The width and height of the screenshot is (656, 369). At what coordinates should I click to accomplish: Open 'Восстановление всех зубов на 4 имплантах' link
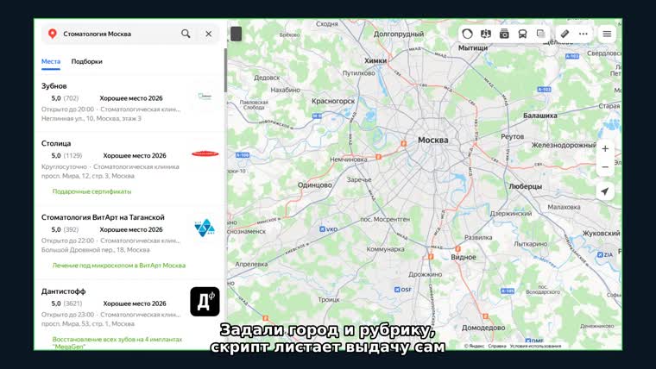[x=117, y=342]
